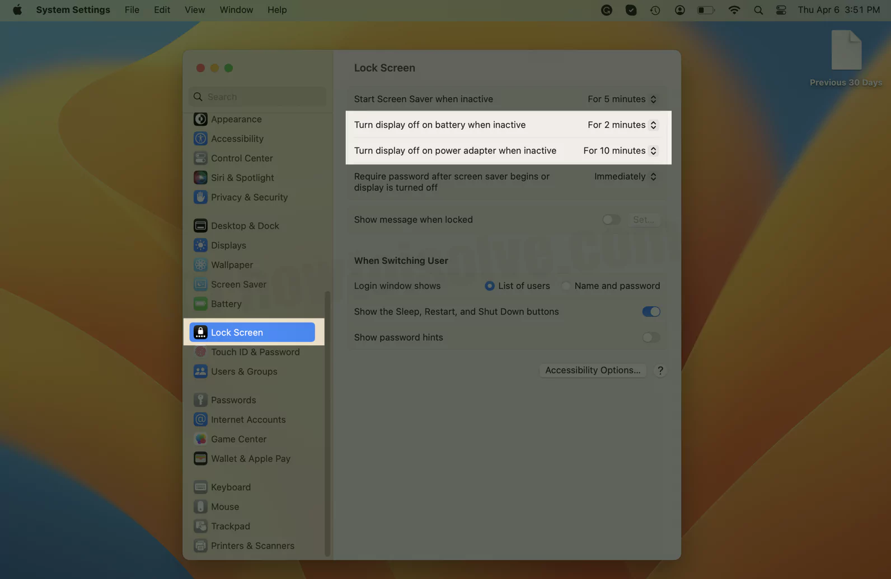Click the sidebar Search field

(x=257, y=97)
